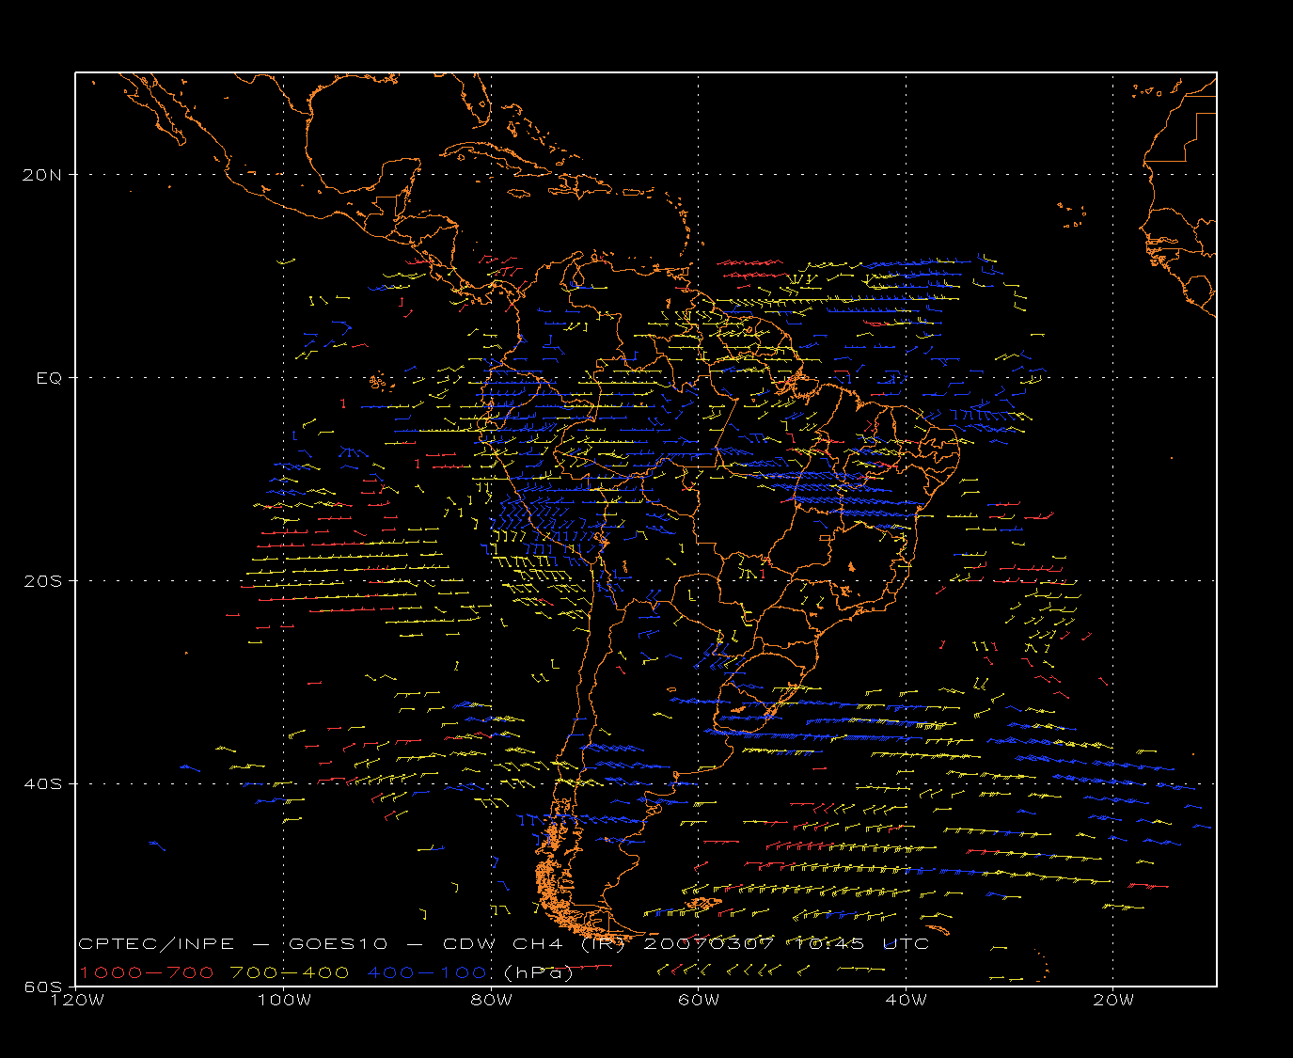The image size is (1293, 1058).
Task: Click the 20W longitude label
Action: [1112, 1000]
